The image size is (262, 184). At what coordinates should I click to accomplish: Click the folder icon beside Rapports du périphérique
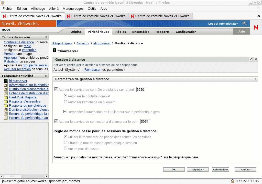click(6, 106)
